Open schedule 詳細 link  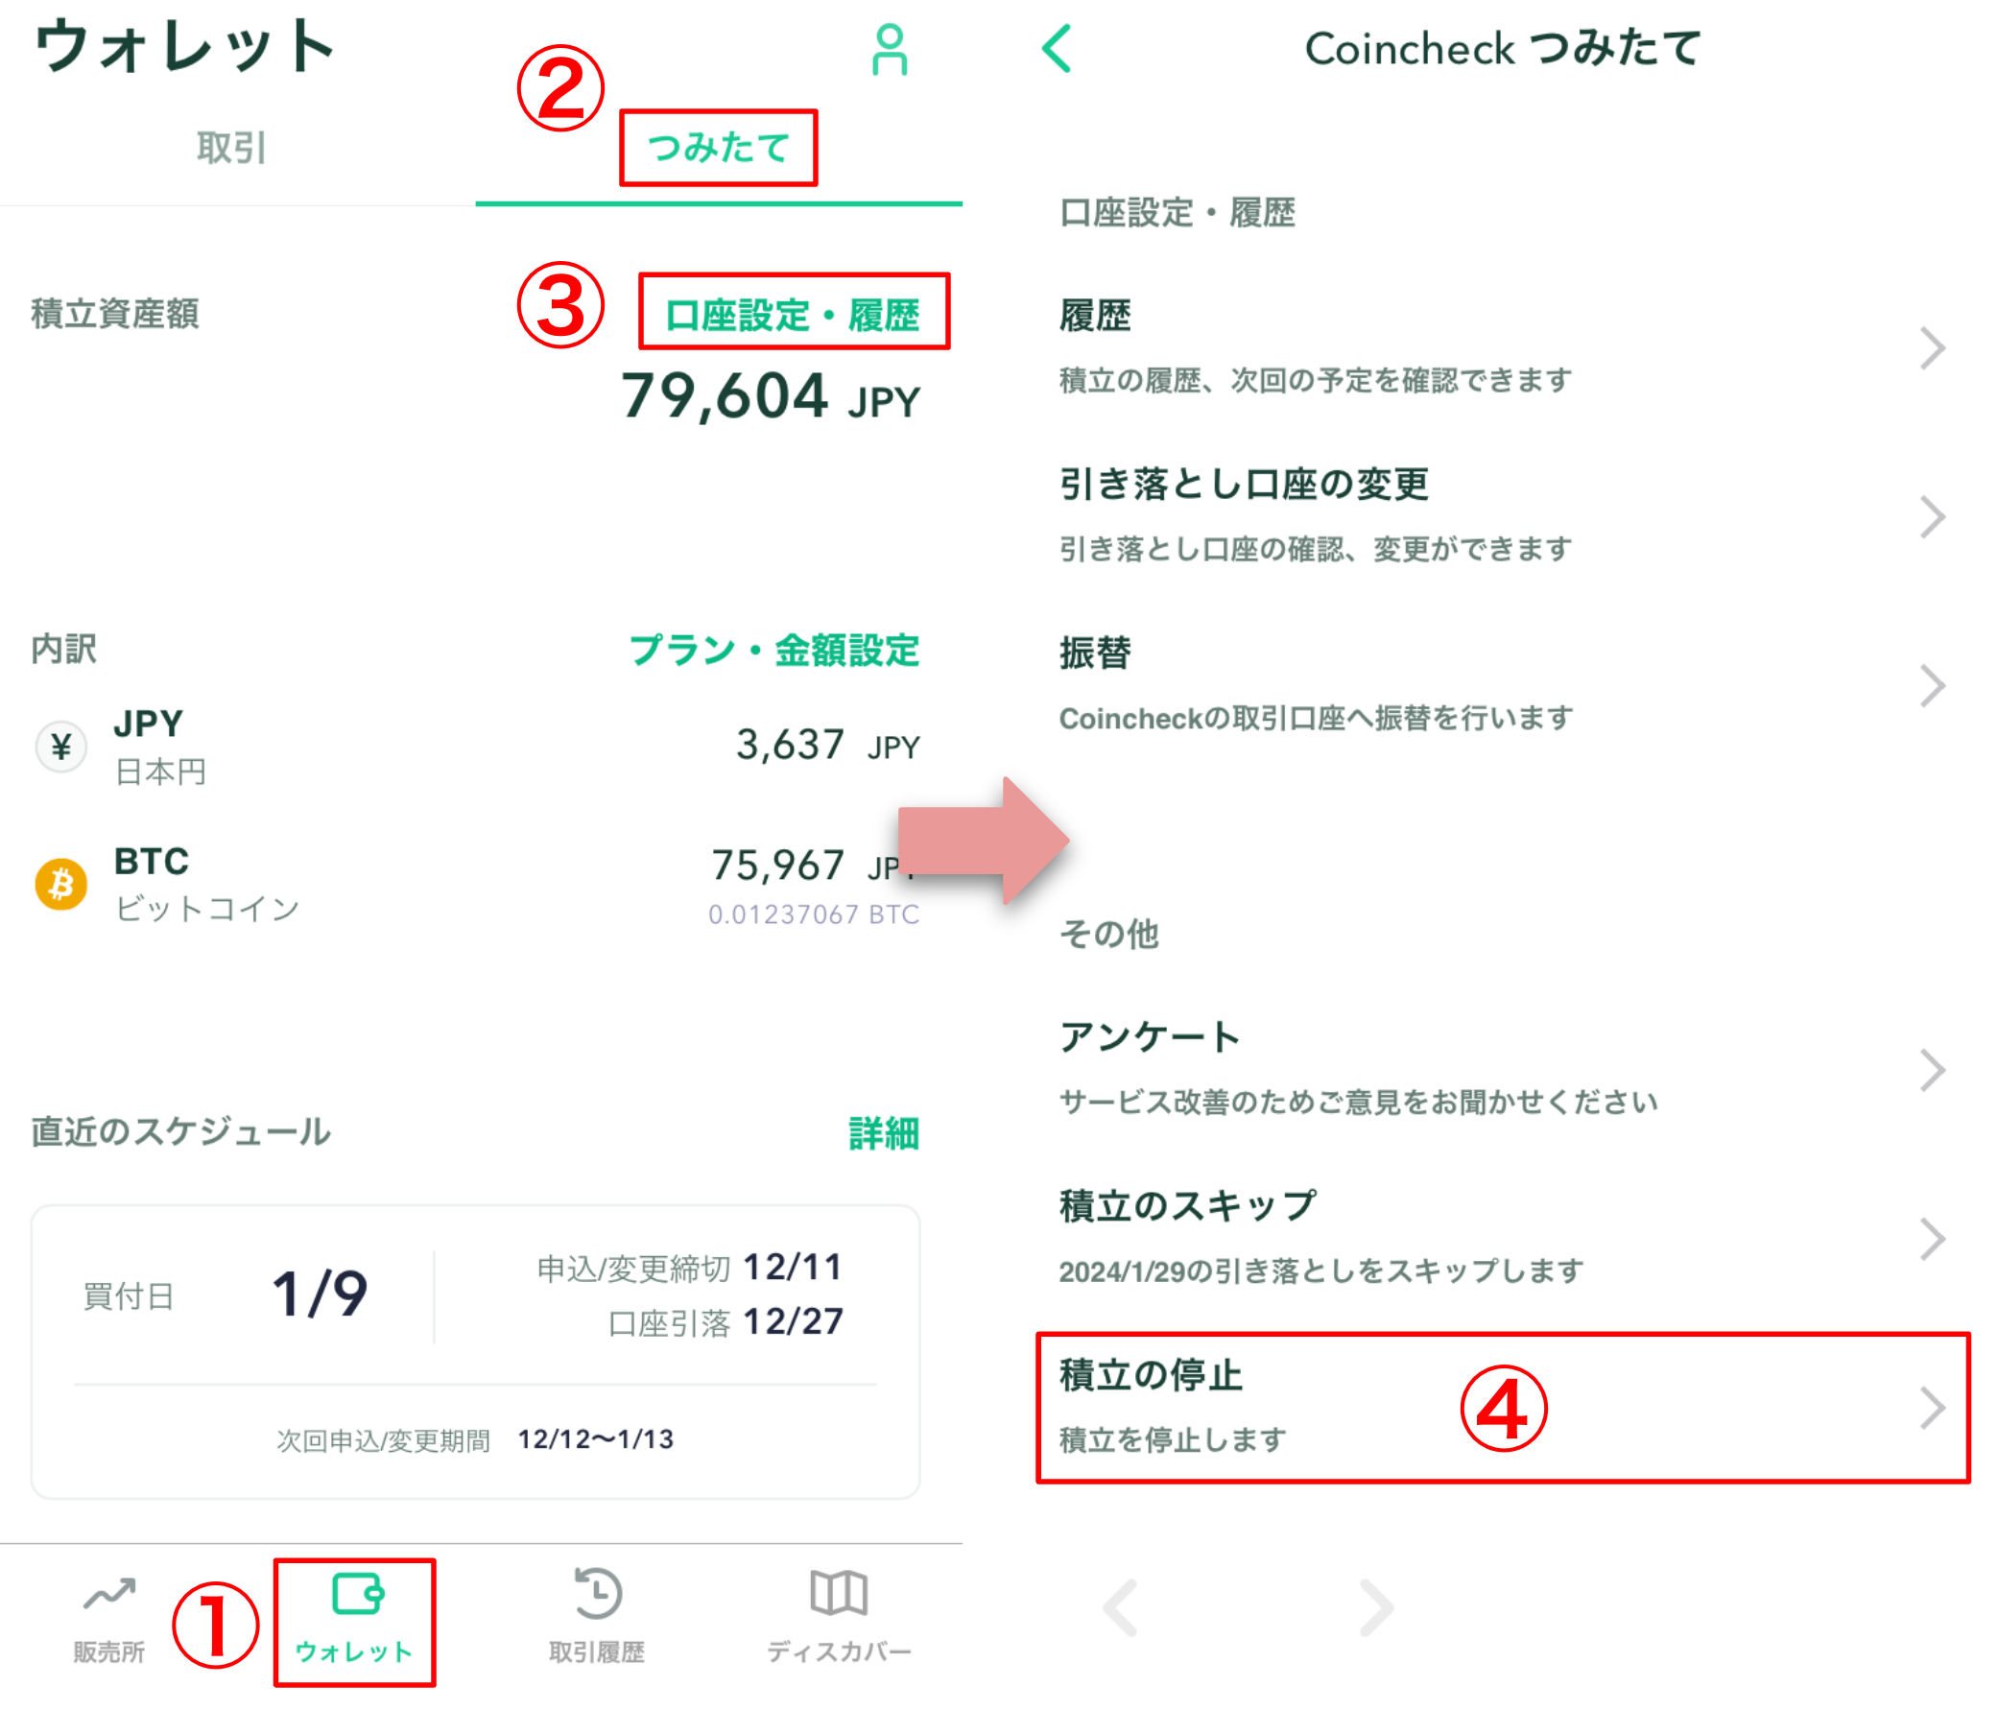click(x=883, y=1133)
